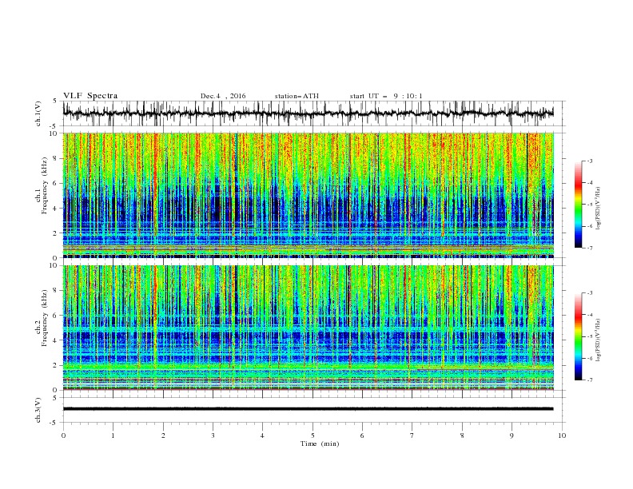
Task: Click the lower PSD color scale bar
Action: [x=579, y=336]
